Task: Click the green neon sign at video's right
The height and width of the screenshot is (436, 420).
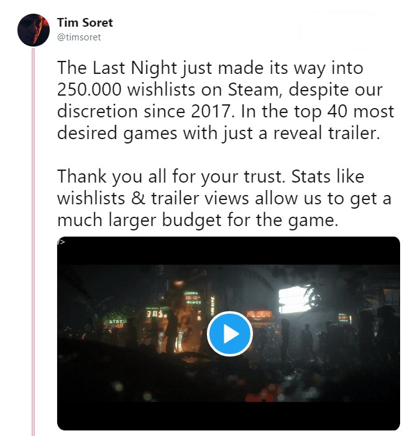Action: tap(345, 317)
